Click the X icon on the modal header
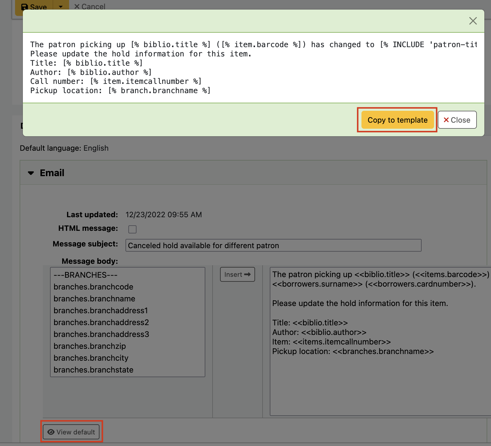 [473, 21]
